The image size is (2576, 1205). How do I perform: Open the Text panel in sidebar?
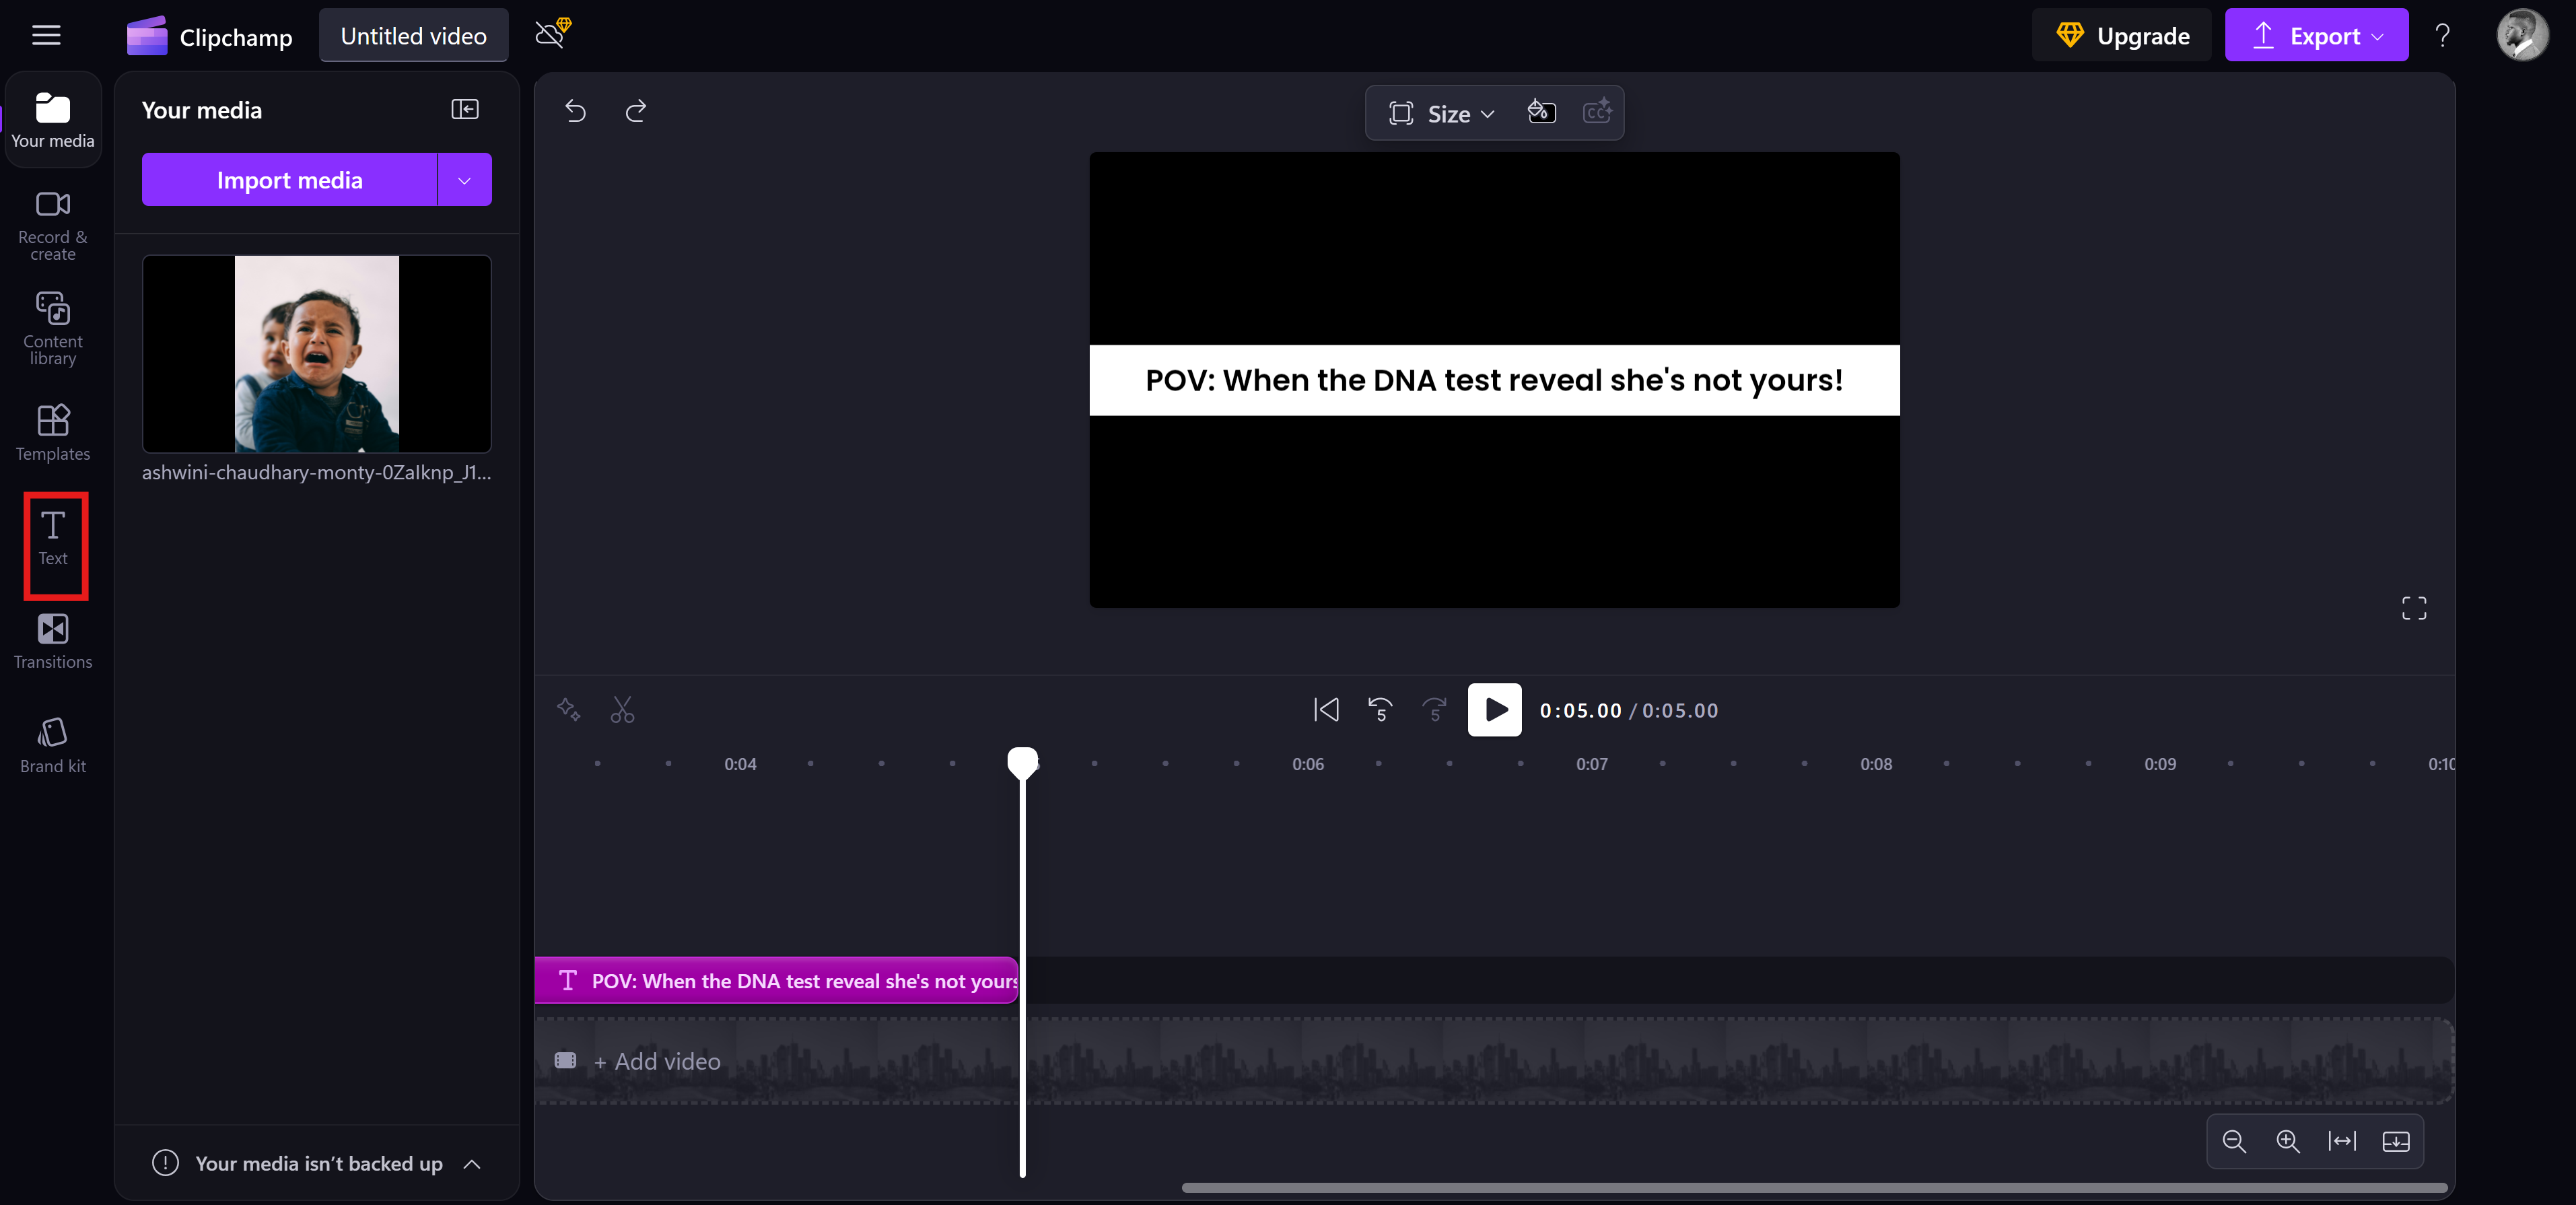(53, 539)
